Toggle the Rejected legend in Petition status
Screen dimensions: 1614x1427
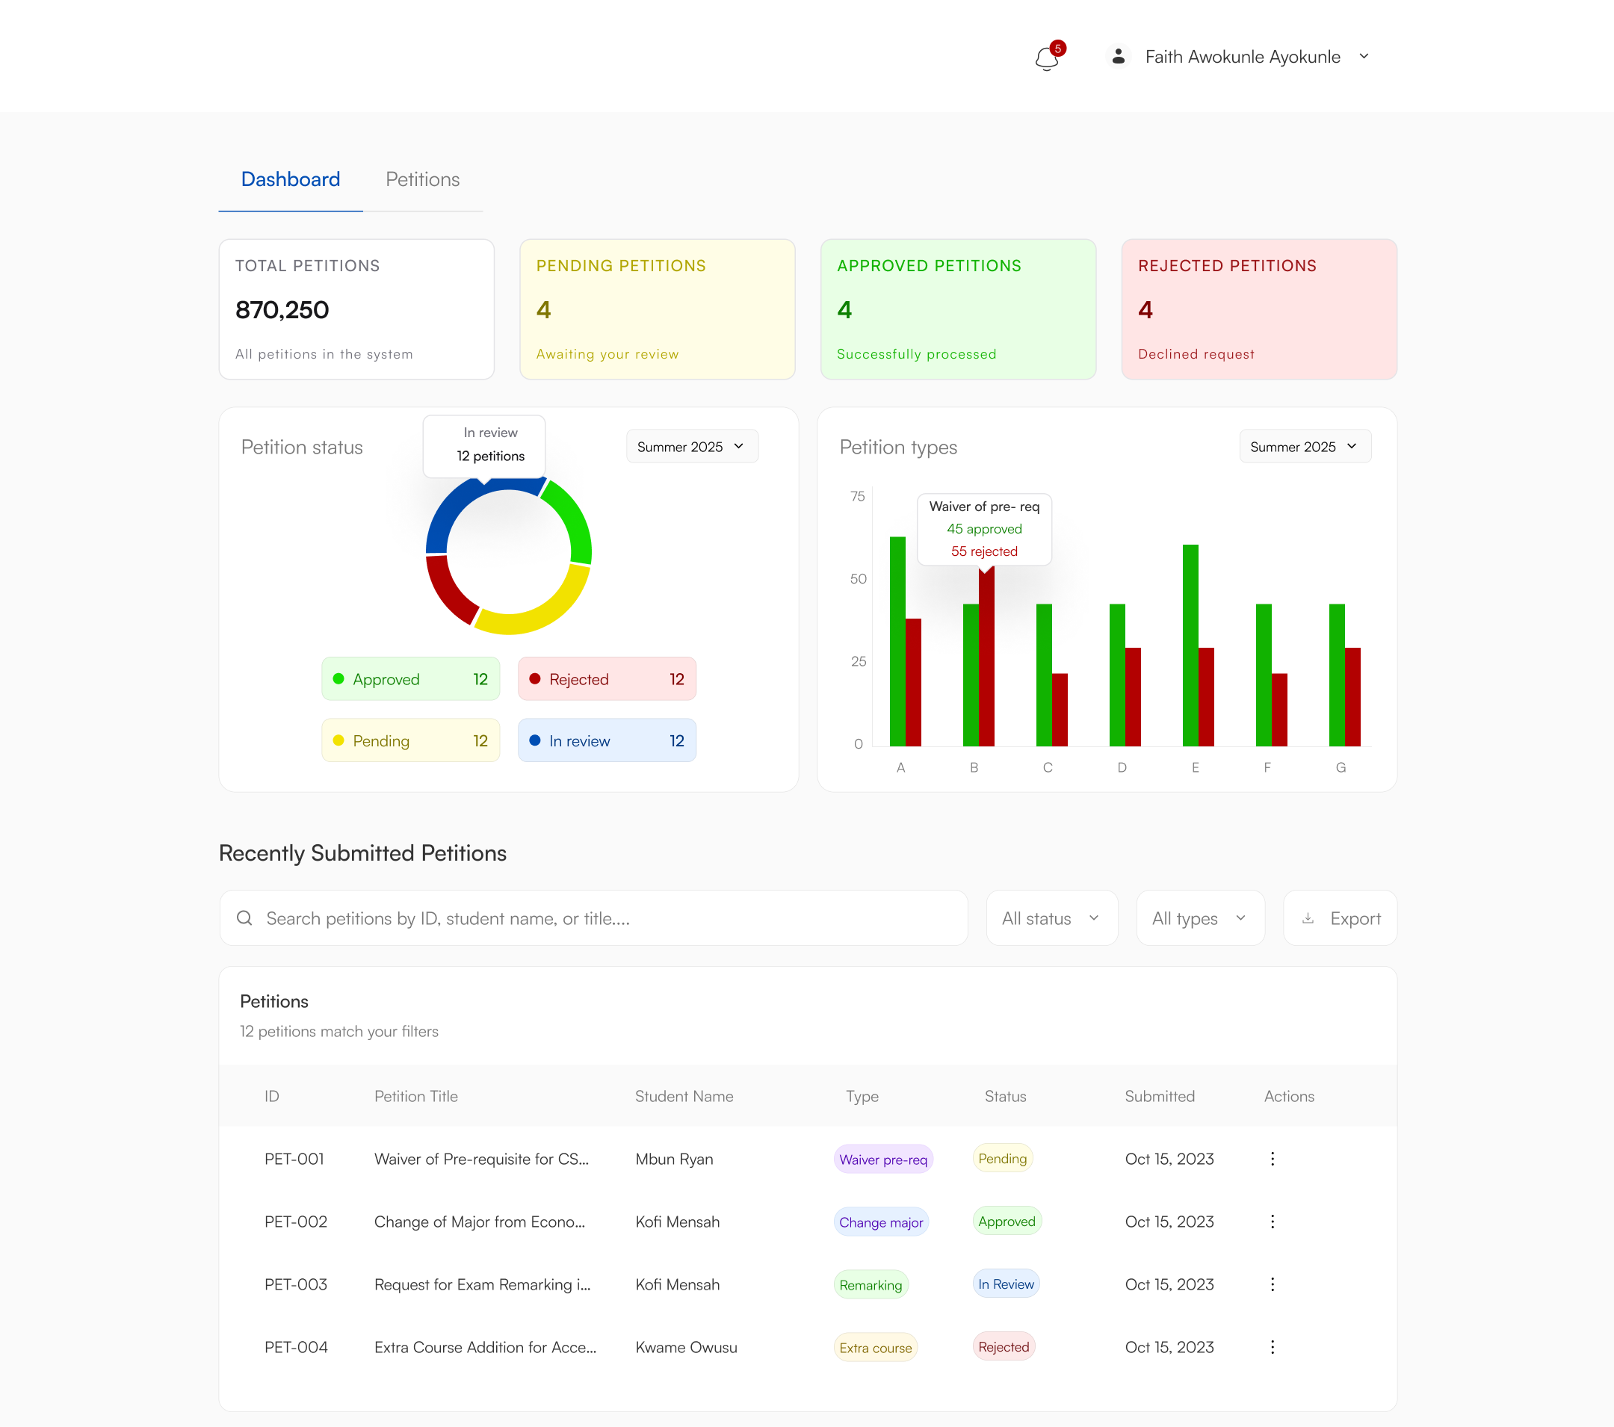pyautogui.click(x=607, y=678)
